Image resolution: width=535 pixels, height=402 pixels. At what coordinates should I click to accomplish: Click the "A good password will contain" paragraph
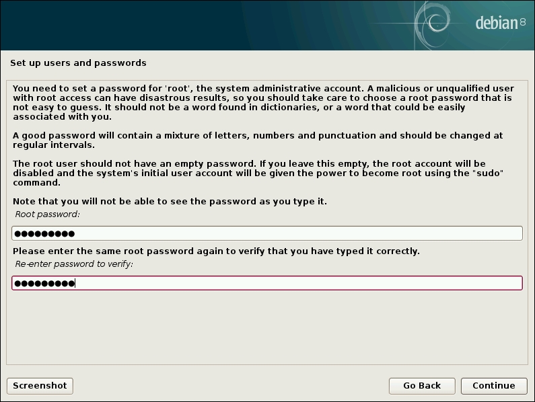tap(258, 140)
